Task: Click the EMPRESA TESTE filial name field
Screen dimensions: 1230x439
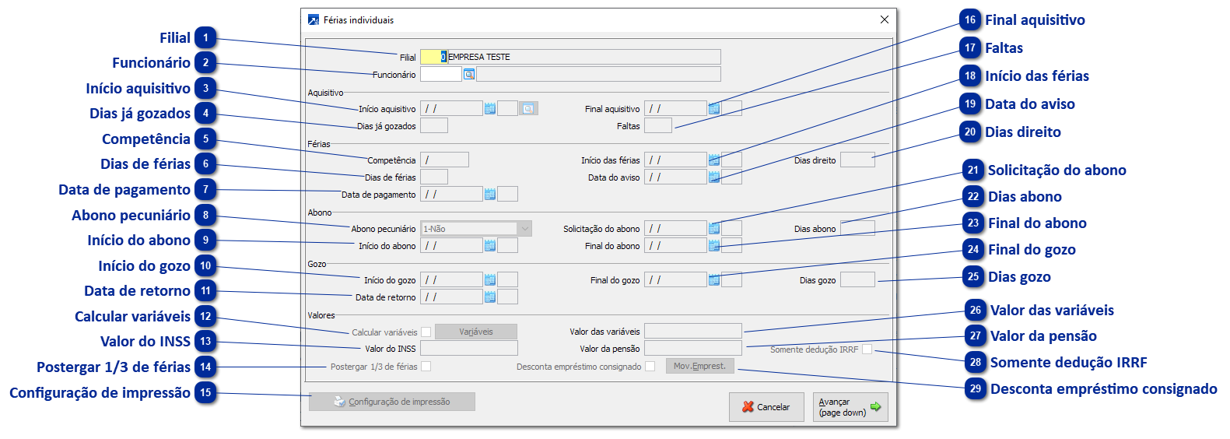Action: point(584,57)
